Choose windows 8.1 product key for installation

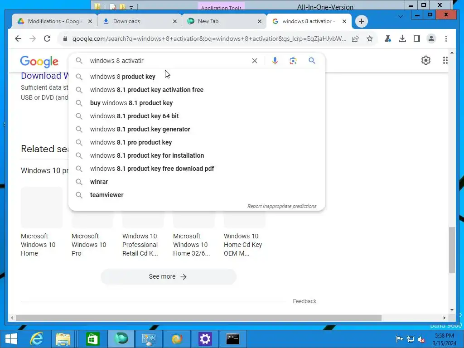click(197, 155)
